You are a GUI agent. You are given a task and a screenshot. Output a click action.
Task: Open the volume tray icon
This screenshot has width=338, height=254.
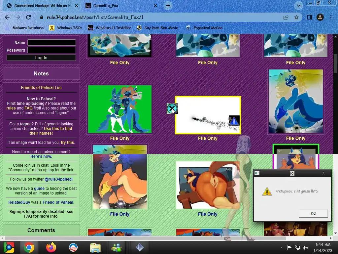click(305, 247)
